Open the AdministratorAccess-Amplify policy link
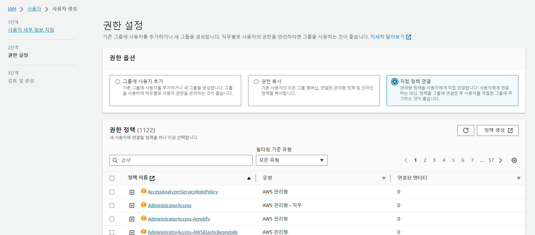 [179, 219]
